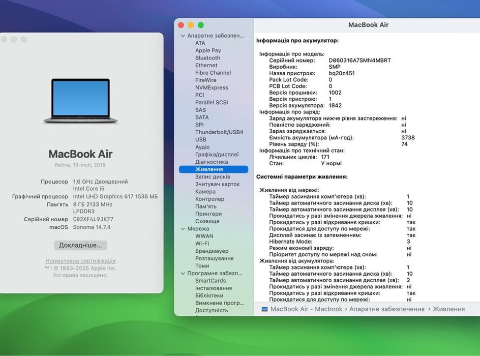This screenshot has height=356, width=480.
Task: Open Thunderbolt/USB4 in the sidebar
Action: point(219,132)
